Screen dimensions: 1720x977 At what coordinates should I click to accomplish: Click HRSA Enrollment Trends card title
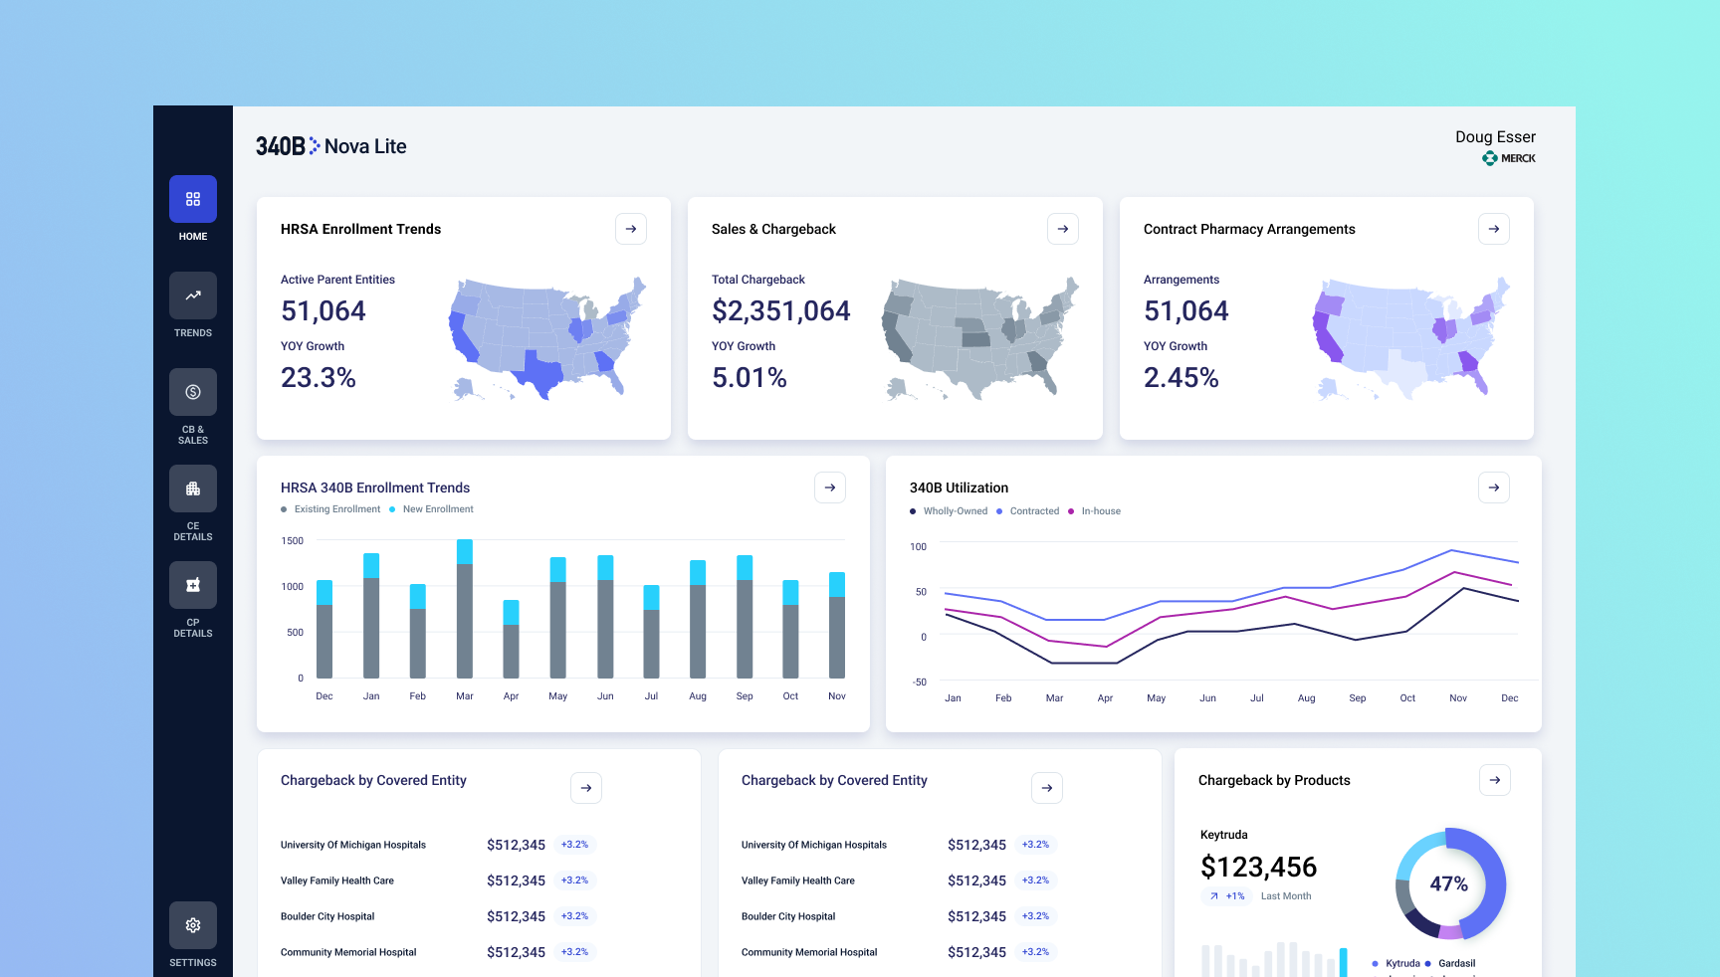pyautogui.click(x=360, y=229)
